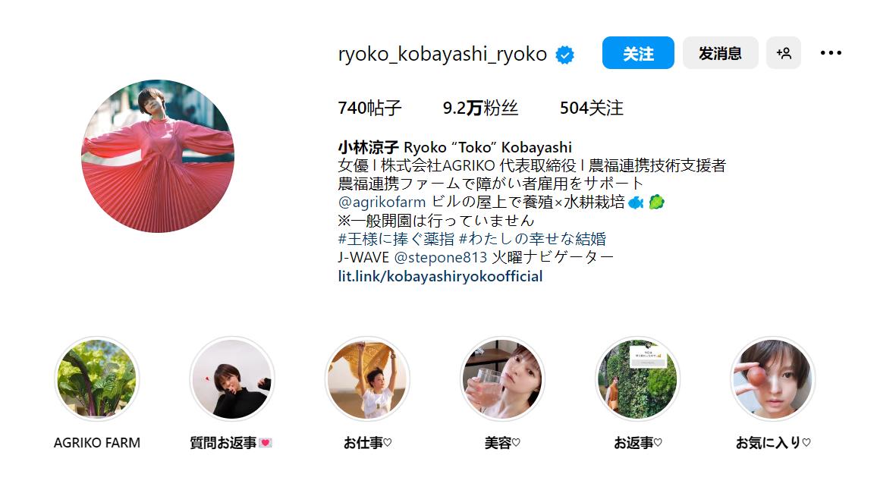Open the お返事 story highlight

coord(637,379)
